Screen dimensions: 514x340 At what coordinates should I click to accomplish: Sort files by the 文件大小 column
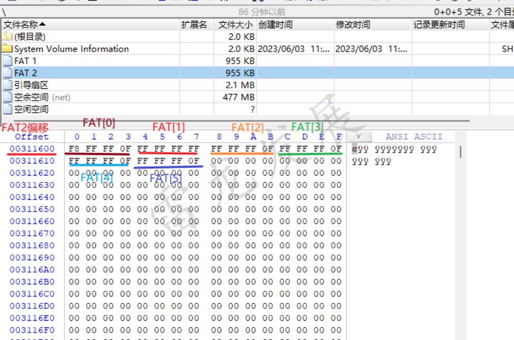point(235,25)
